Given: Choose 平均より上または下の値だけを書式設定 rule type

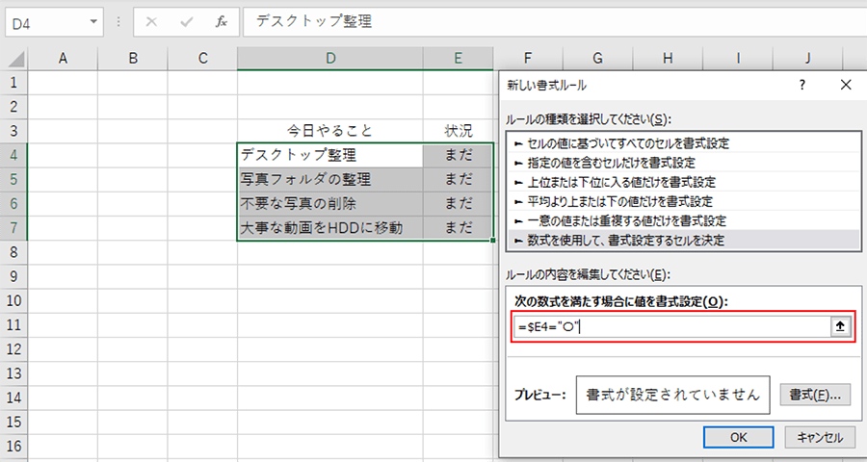Looking at the screenshot, I should (x=683, y=202).
